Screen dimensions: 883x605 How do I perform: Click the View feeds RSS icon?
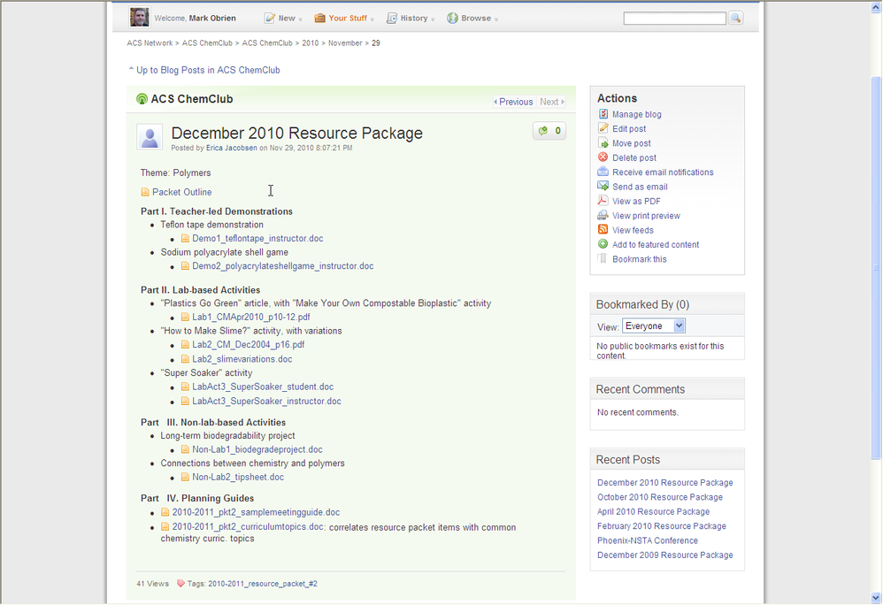603,230
